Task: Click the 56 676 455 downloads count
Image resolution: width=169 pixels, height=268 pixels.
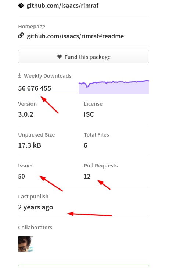Action: tap(35, 88)
